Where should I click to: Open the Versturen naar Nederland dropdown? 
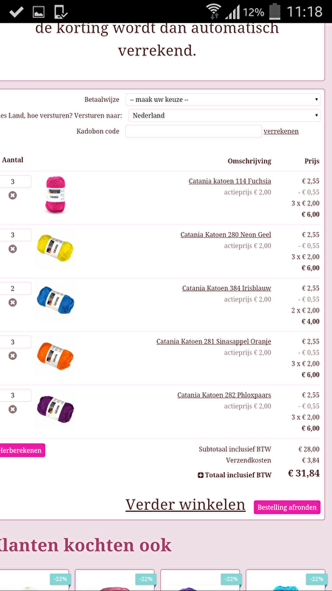coord(224,115)
